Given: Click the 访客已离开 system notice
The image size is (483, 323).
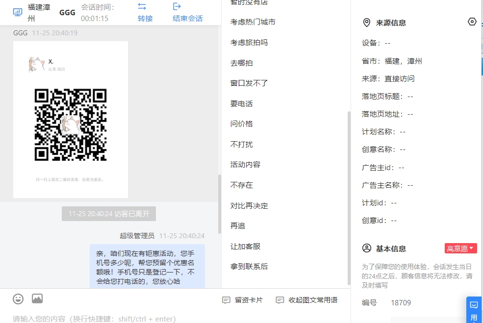Looking at the screenshot, I should tap(109, 214).
